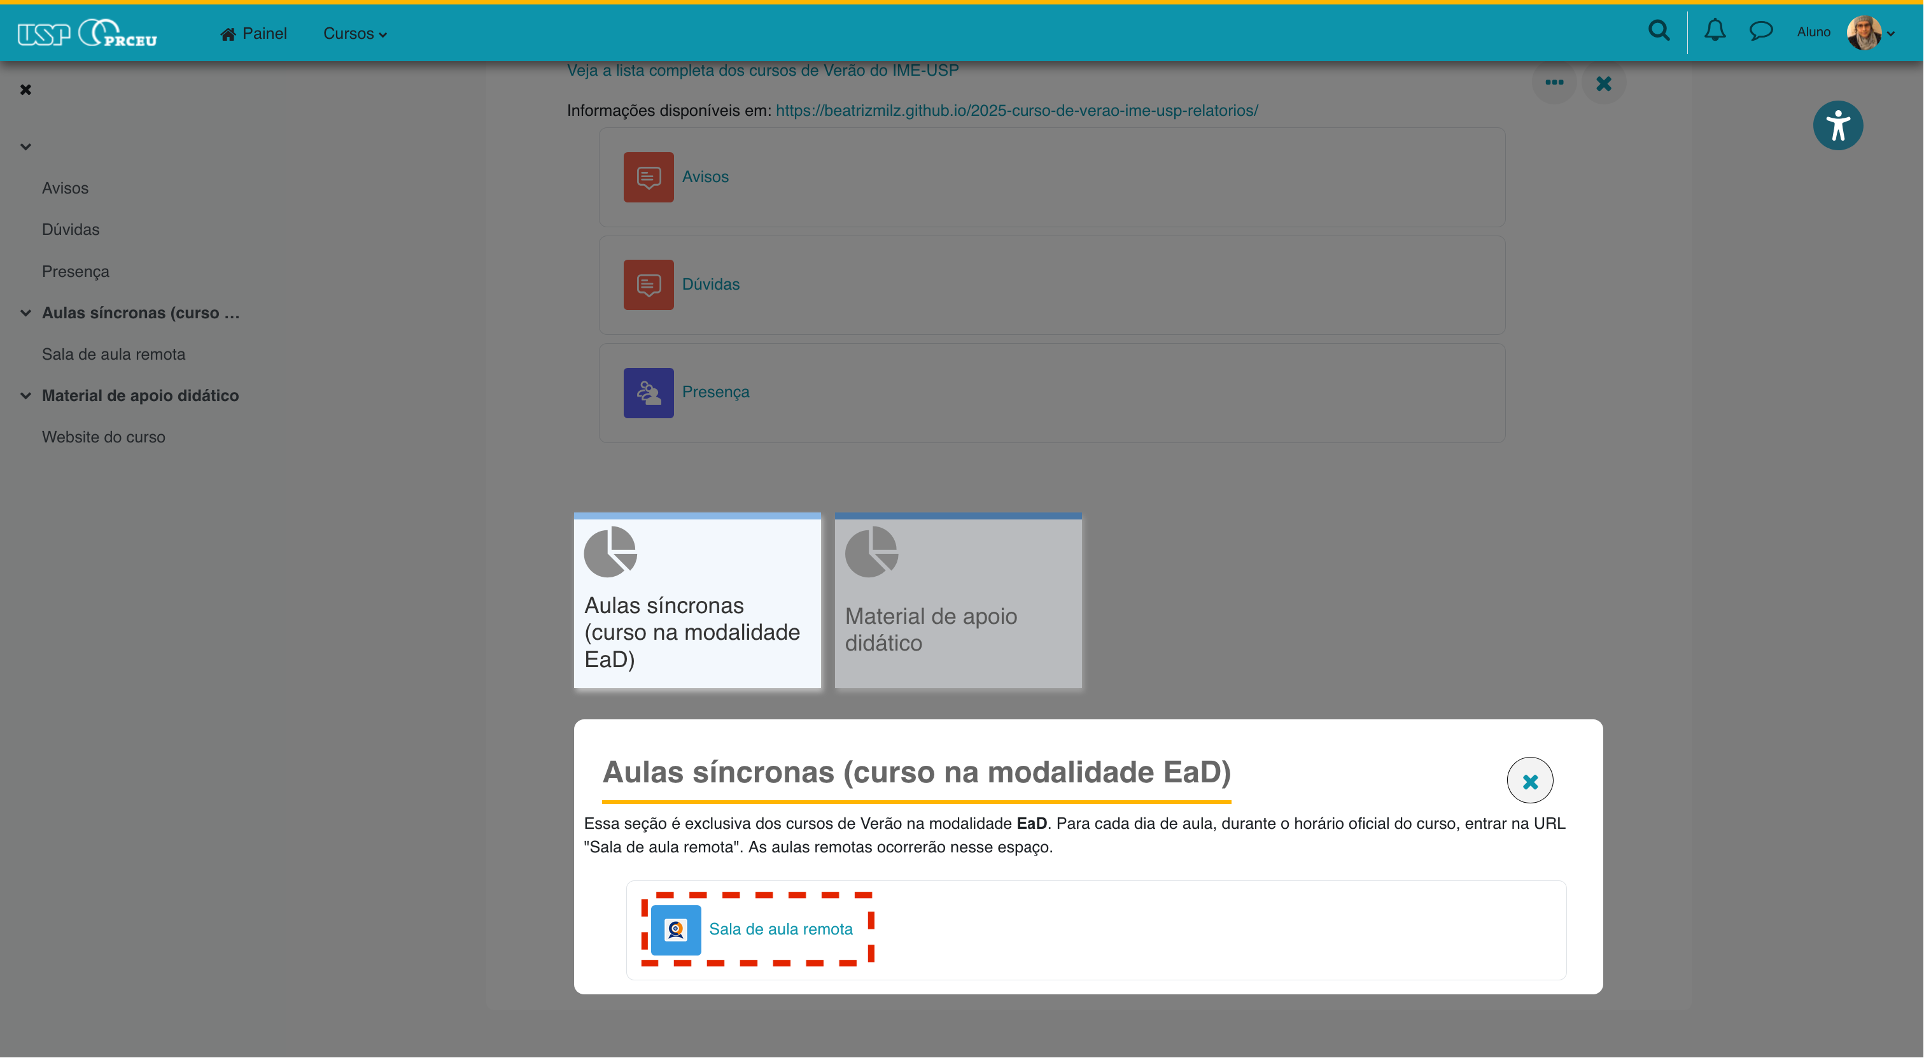Click the three-dots options button

[x=1554, y=82]
